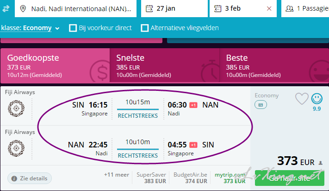Viewport: 329px width, 191px height.
Task: Choose the BudgetAir.be 374 EUR offer
Action: tap(190, 178)
